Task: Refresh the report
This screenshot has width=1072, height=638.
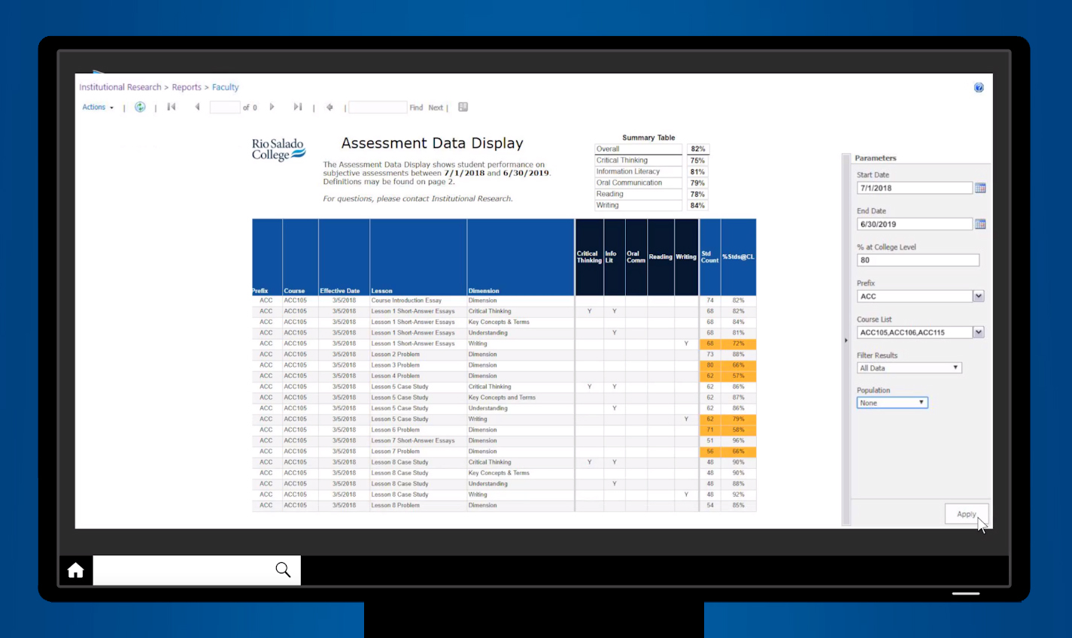Action: tap(140, 107)
